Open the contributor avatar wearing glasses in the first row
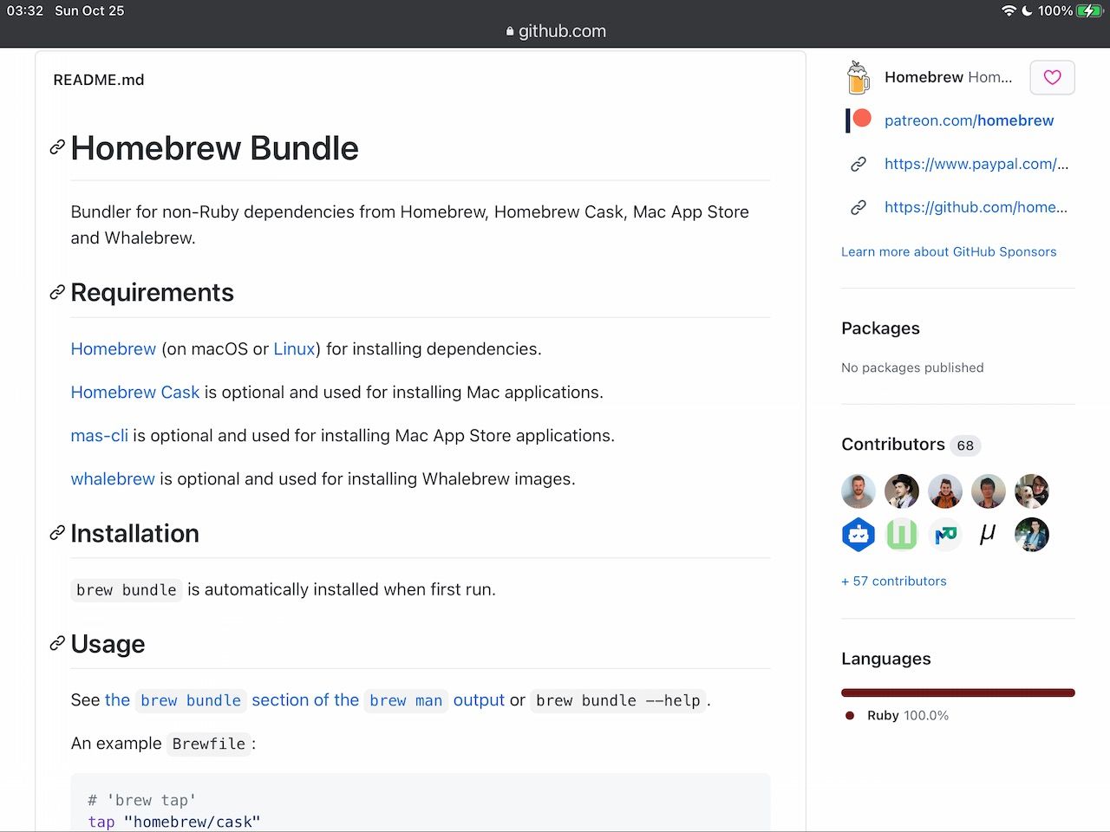Viewport: 1110px width, 832px height. 989,491
